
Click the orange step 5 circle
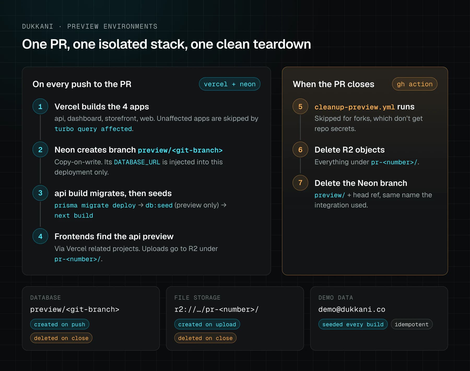(x=300, y=106)
